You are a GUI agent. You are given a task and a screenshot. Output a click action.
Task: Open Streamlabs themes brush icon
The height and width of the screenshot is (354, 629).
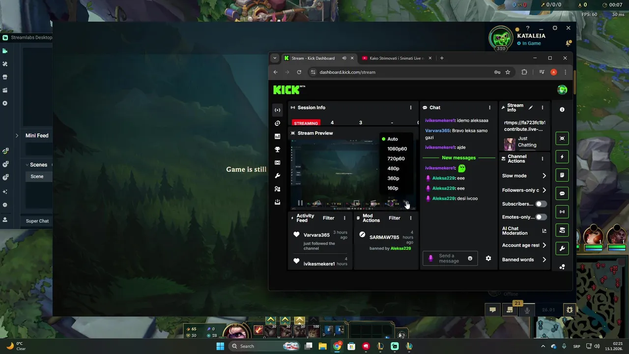pyautogui.click(x=5, y=64)
